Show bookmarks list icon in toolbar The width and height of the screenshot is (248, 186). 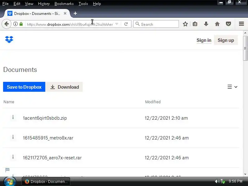[x=195, y=24]
